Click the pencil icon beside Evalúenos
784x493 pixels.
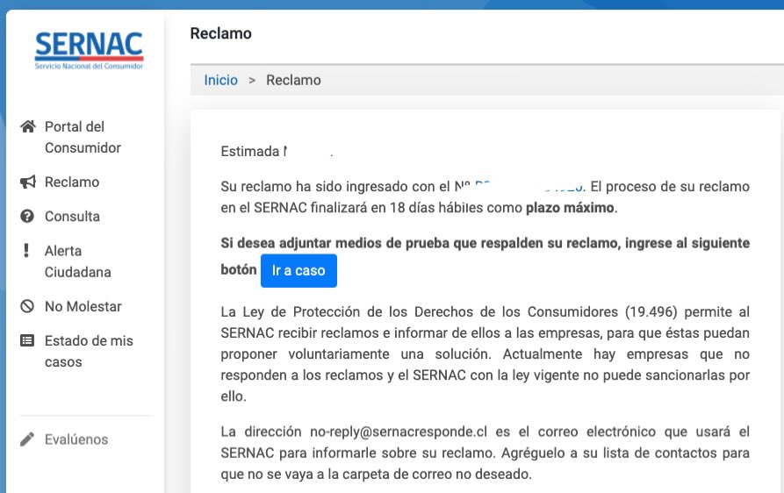(27, 439)
